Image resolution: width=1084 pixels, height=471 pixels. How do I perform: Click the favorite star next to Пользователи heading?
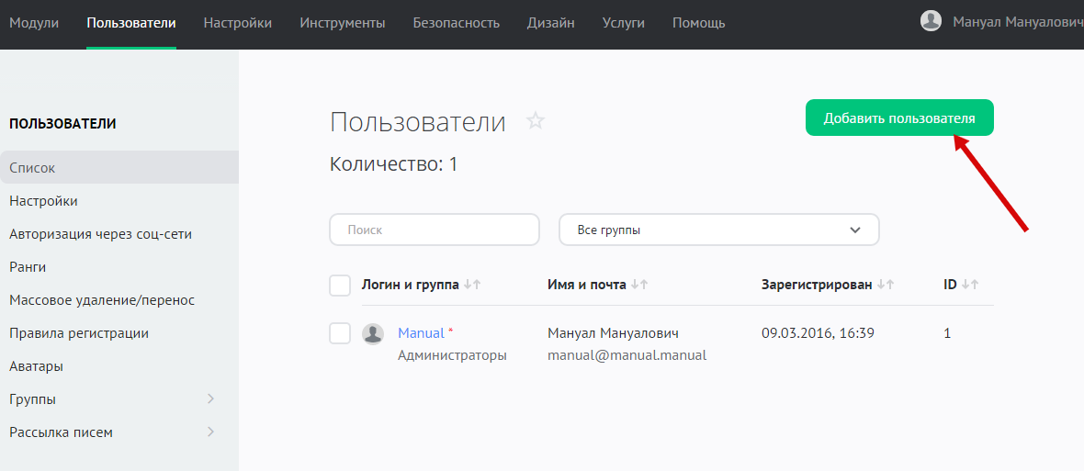pyautogui.click(x=536, y=121)
